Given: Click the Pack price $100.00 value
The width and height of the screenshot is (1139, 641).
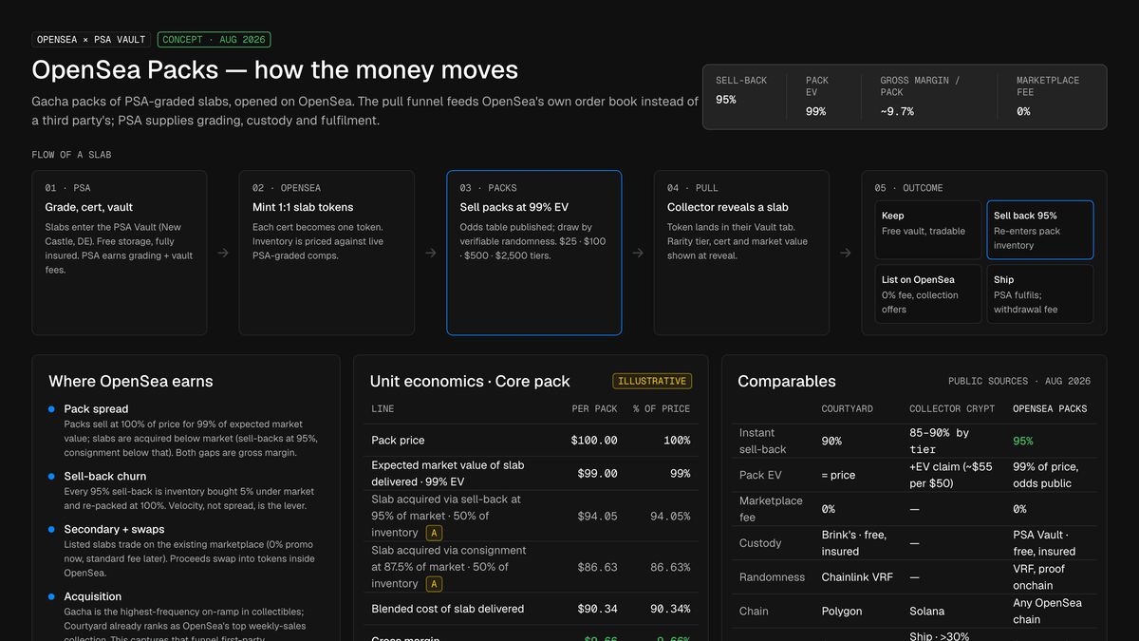Looking at the screenshot, I should pos(594,441).
